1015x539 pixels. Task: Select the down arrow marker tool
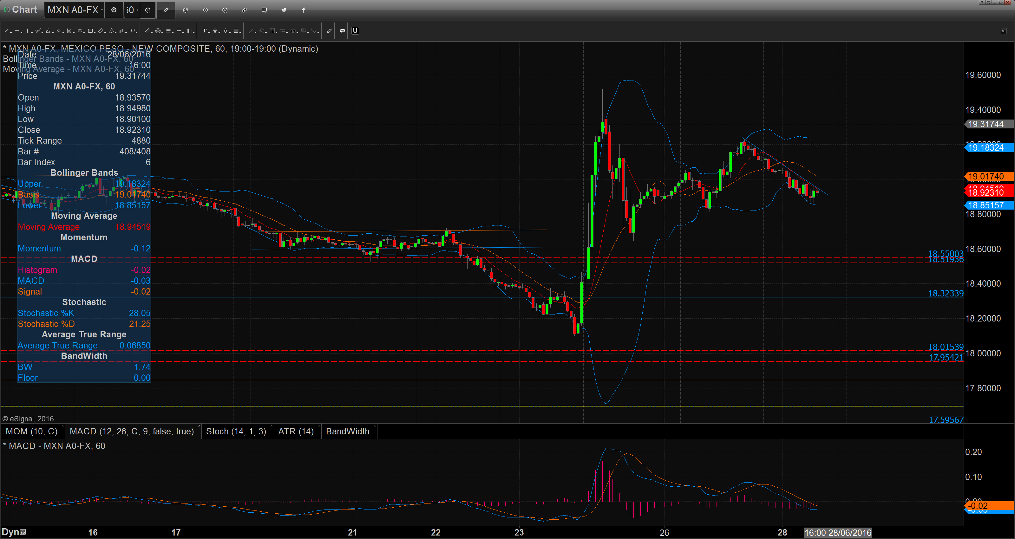click(226, 31)
